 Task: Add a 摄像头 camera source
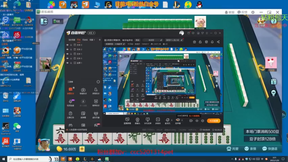(x=138, y=121)
